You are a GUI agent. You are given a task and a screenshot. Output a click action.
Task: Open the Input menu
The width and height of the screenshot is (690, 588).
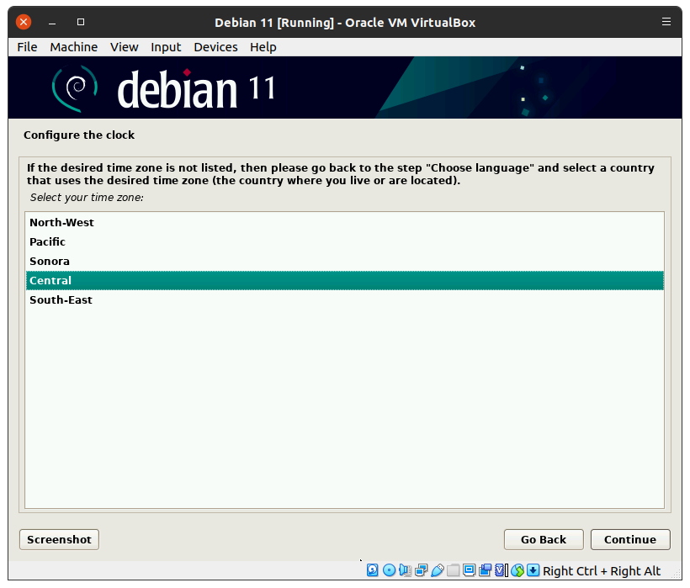point(166,47)
